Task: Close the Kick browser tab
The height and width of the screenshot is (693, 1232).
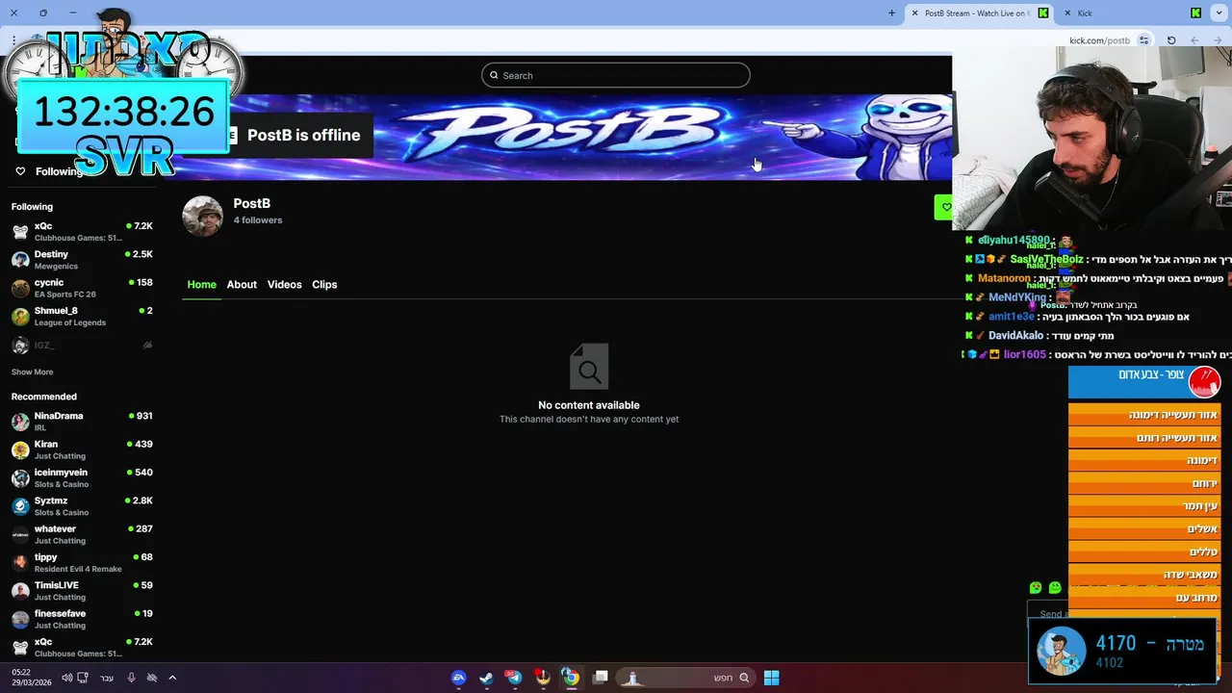Action: [1067, 13]
